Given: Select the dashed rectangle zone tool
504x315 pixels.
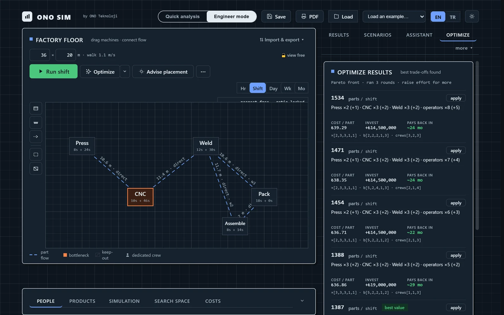Looking at the screenshot, I should (36, 154).
